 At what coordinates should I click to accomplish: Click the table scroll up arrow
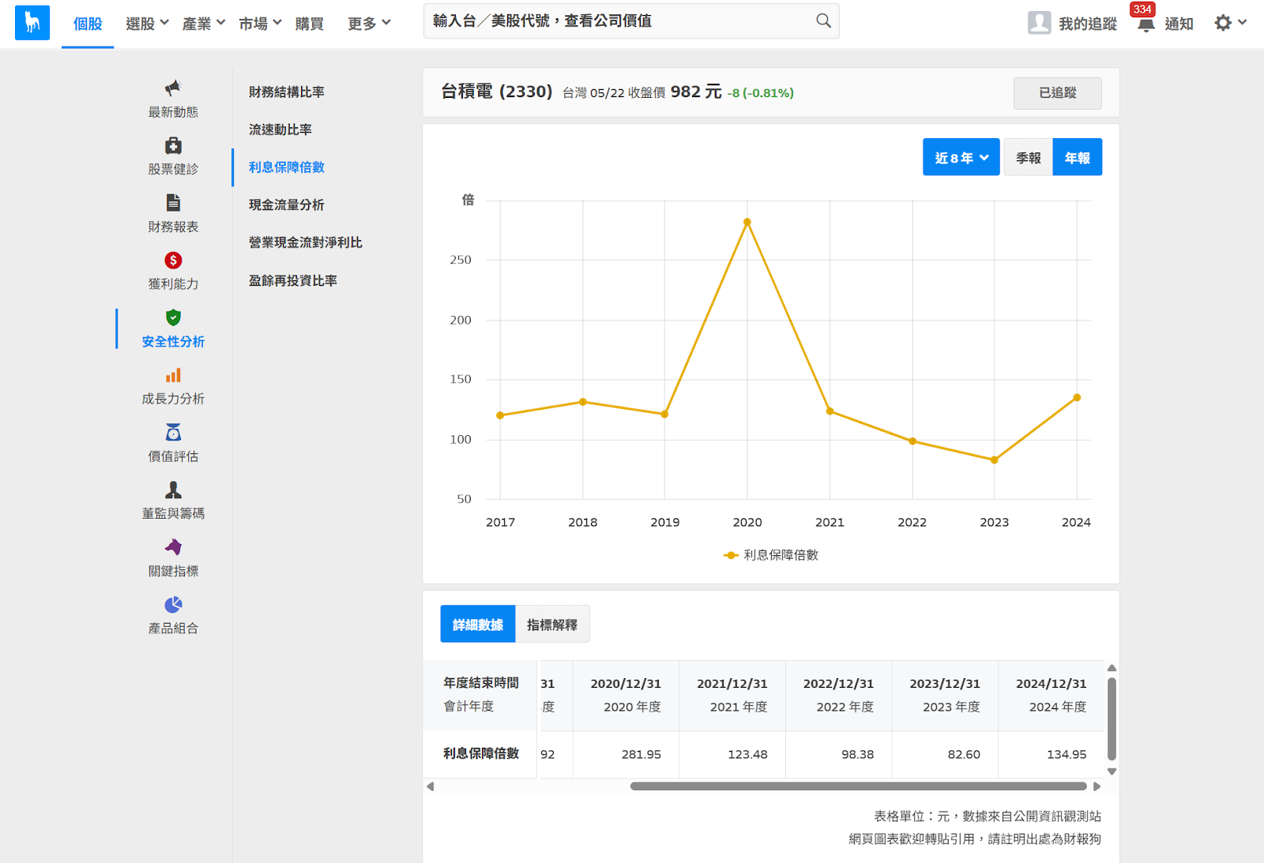(x=1112, y=668)
